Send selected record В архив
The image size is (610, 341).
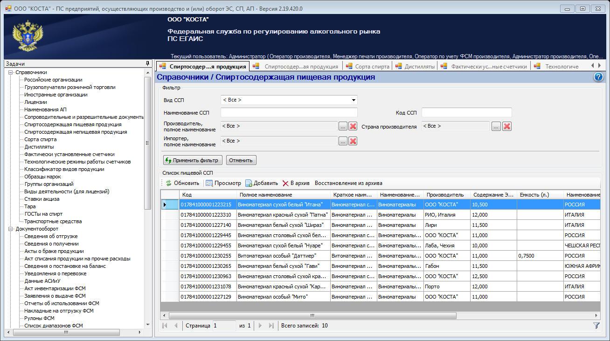click(296, 183)
